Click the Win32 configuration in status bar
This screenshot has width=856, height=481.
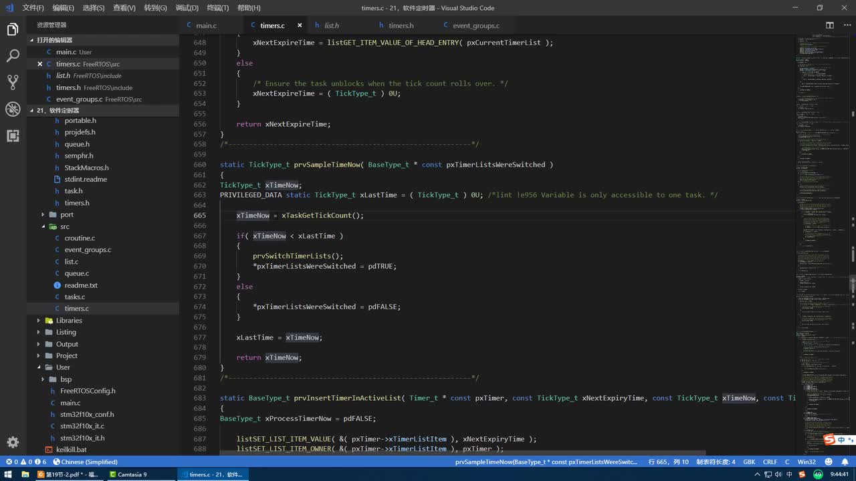tap(807, 462)
